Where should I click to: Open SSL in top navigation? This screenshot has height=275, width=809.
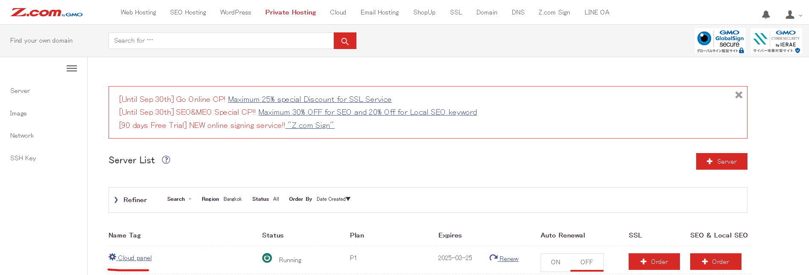click(x=456, y=12)
